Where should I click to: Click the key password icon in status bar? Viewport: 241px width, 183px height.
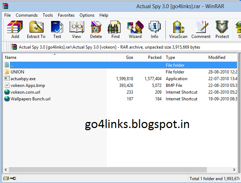click(x=13, y=178)
